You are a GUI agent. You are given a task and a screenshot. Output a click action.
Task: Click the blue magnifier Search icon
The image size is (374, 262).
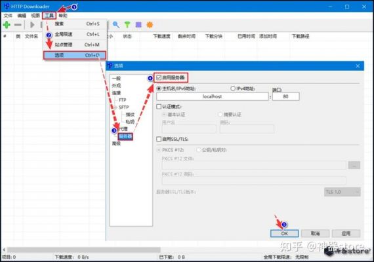[116, 25]
